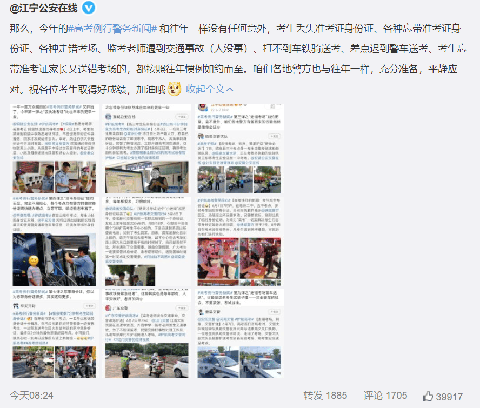
Task: Open first thumbnail with officers at desk
Action: (x=54, y=149)
